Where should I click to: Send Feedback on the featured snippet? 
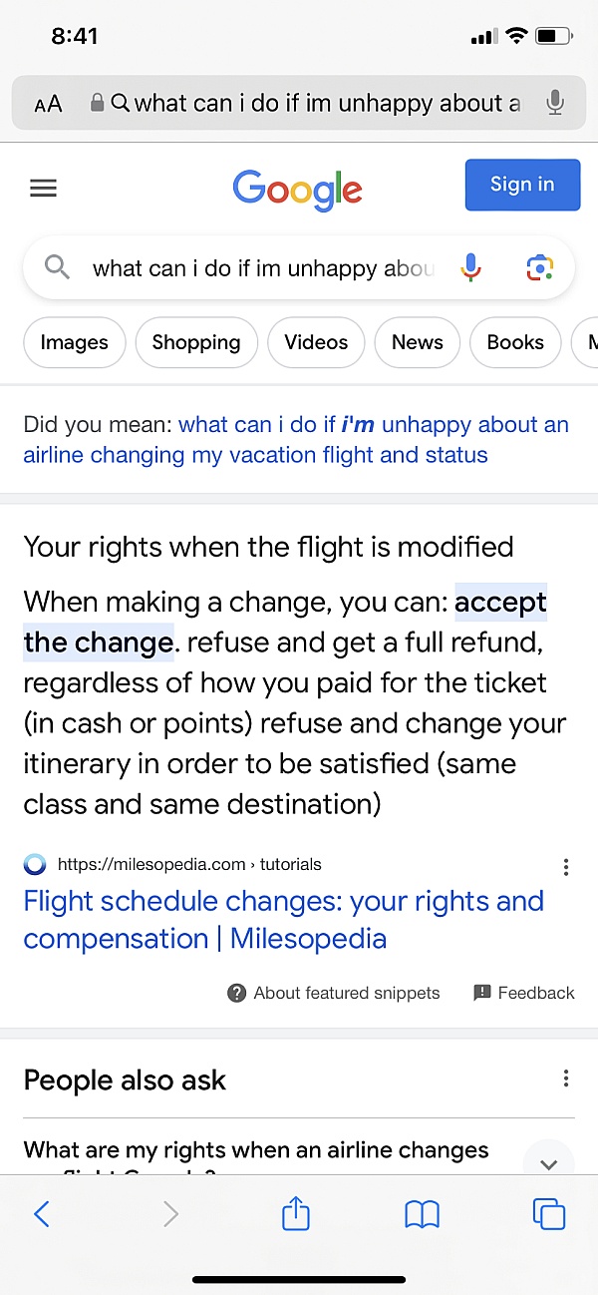[x=524, y=993]
